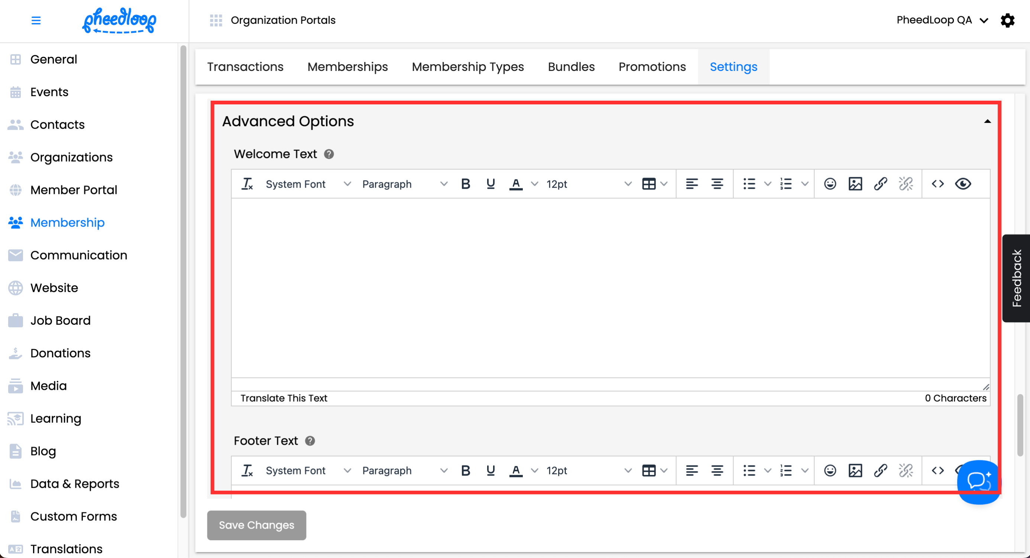Click Translate This Text link
1030x558 pixels.
[x=284, y=398]
